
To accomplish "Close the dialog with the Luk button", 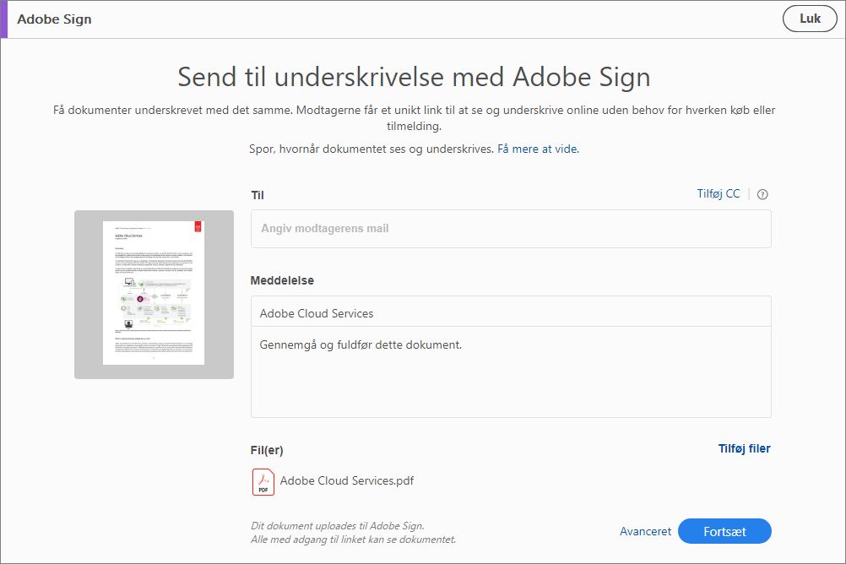I will pos(809,19).
